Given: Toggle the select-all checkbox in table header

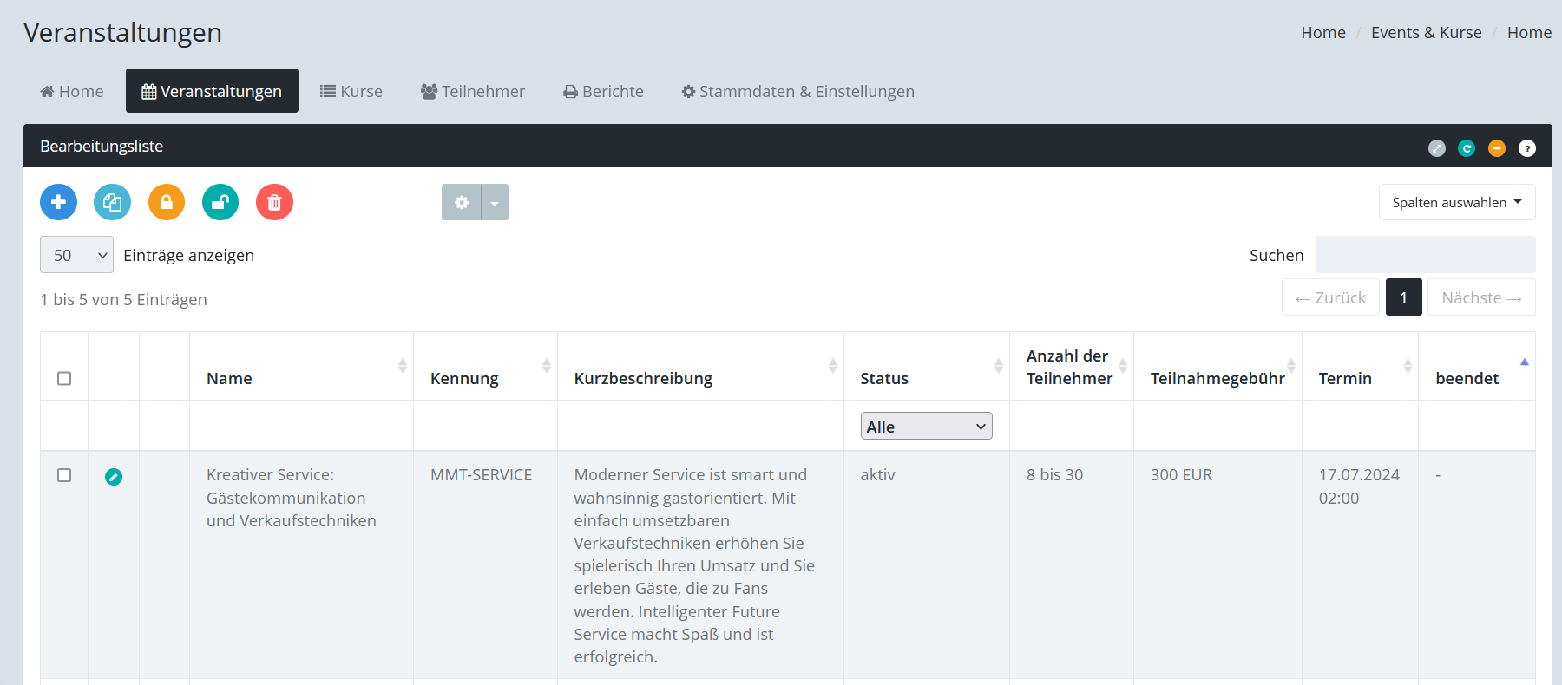Looking at the screenshot, I should 64,378.
